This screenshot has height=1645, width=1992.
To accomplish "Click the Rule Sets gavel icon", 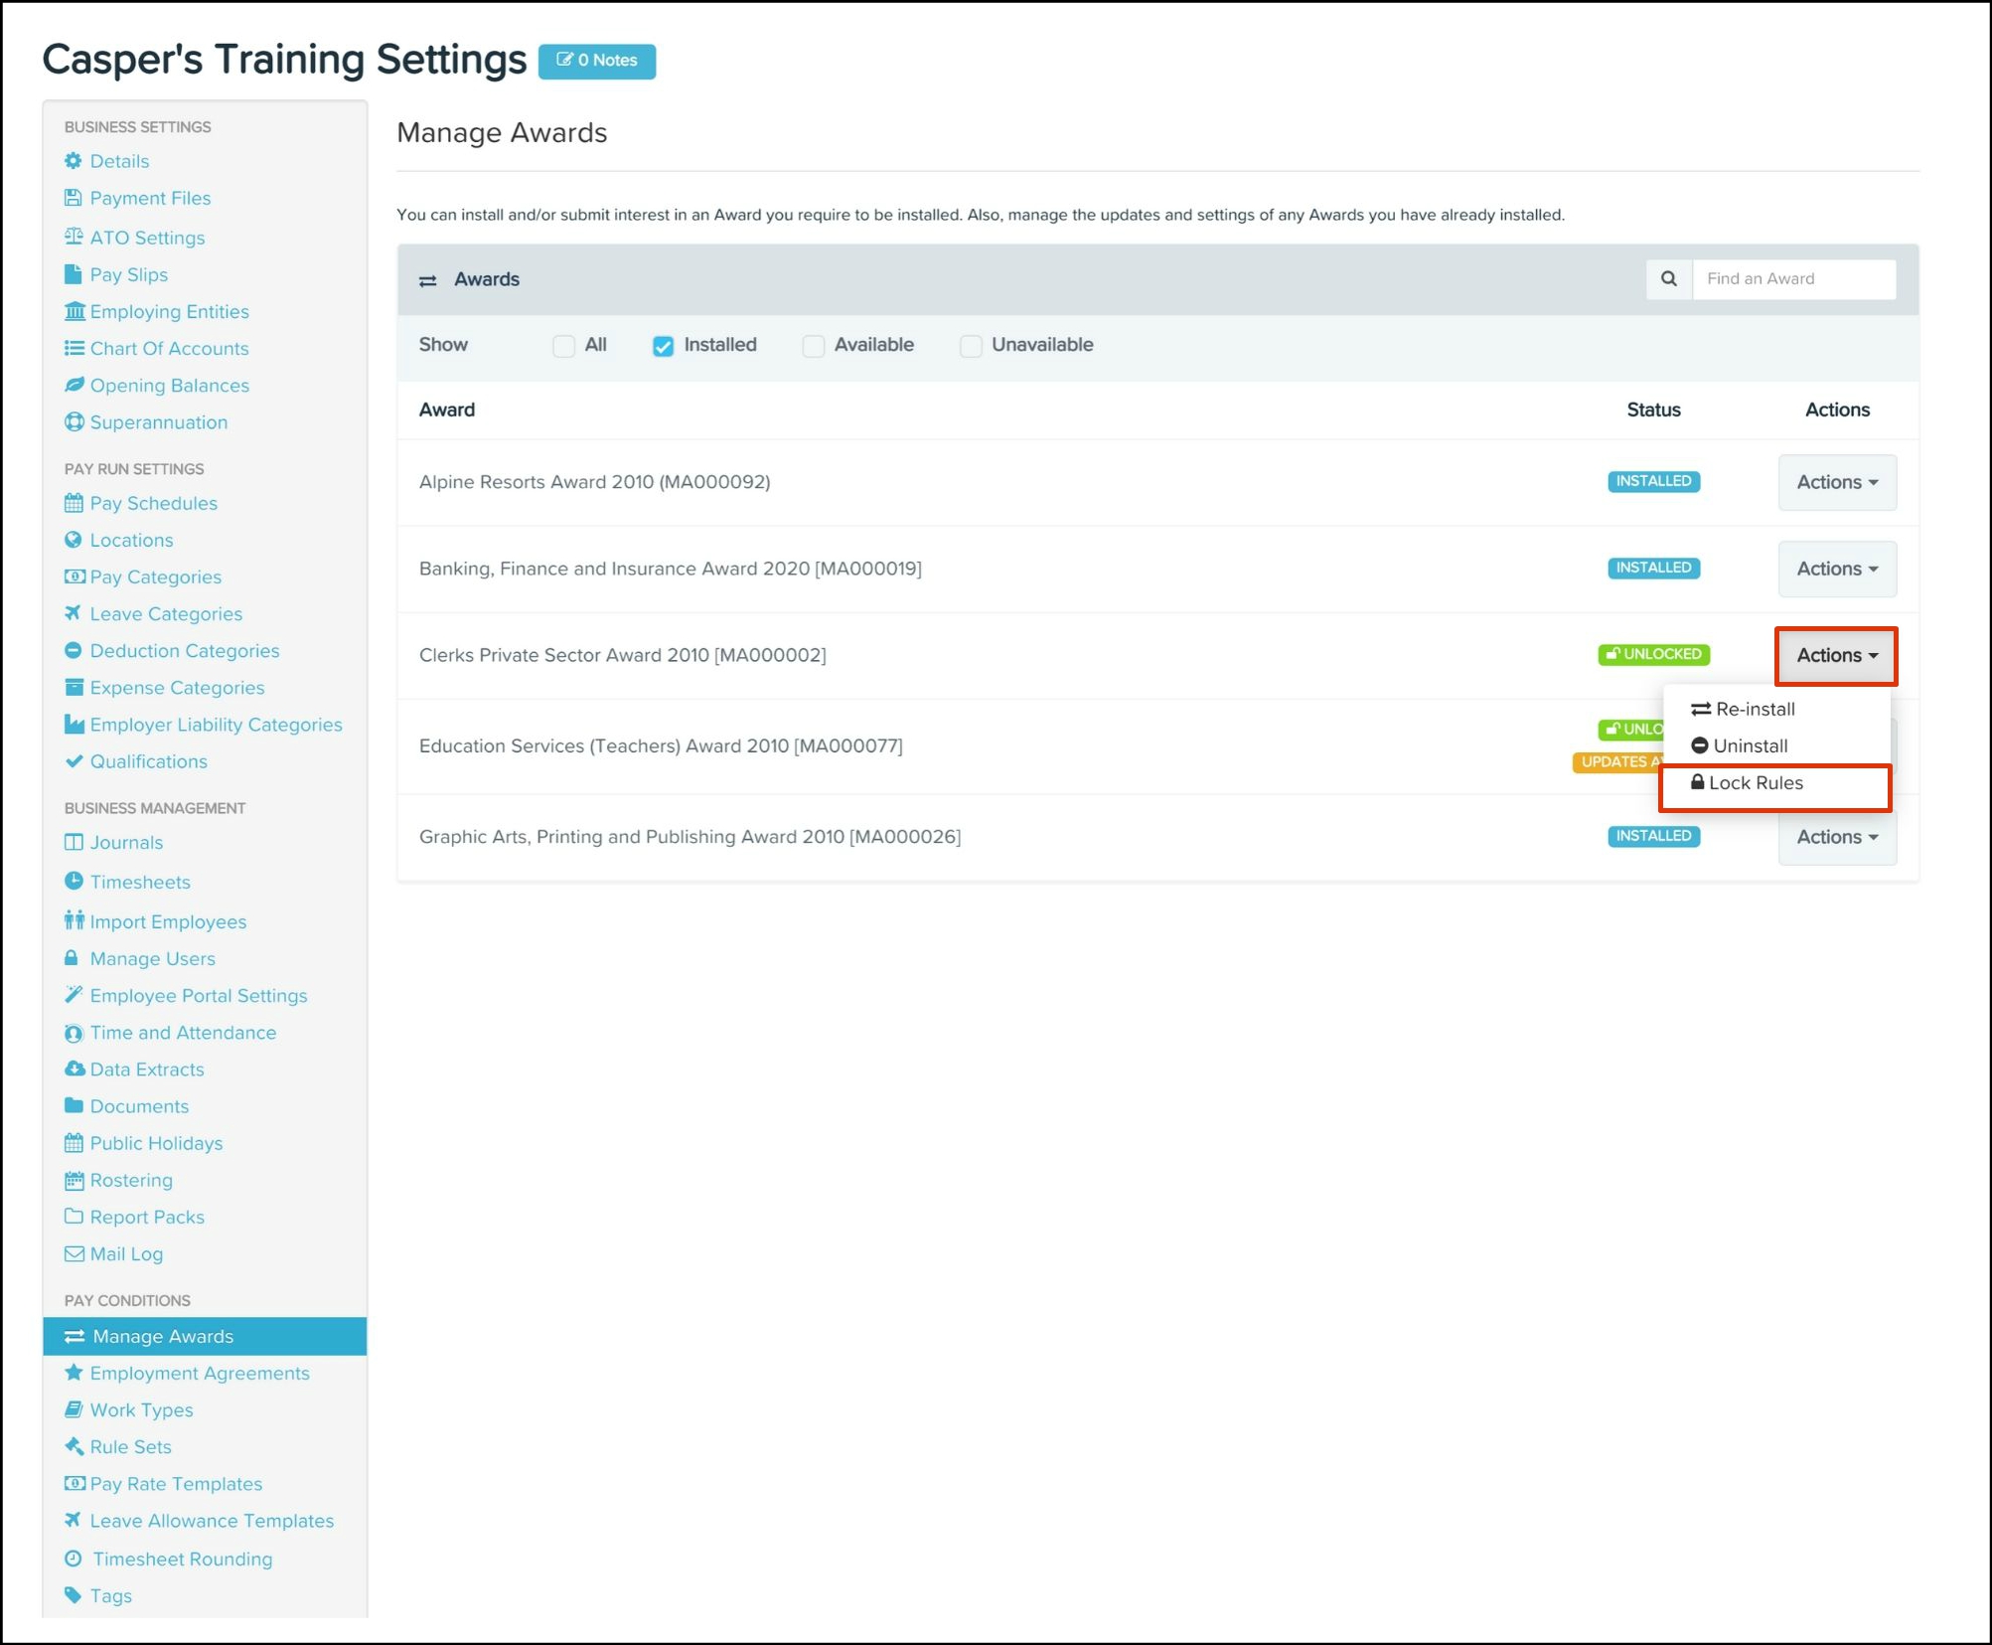I will (x=74, y=1446).
